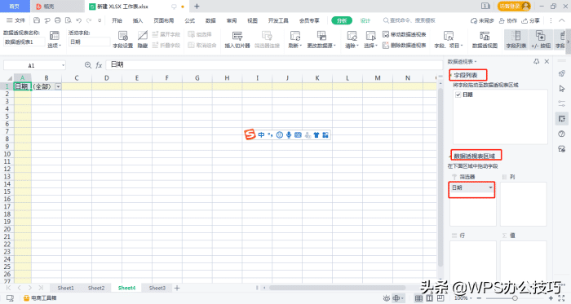The width and height of the screenshot is (571, 304).
Task: Open the (全部) filter dropdown in cell B1
Action: 58,86
